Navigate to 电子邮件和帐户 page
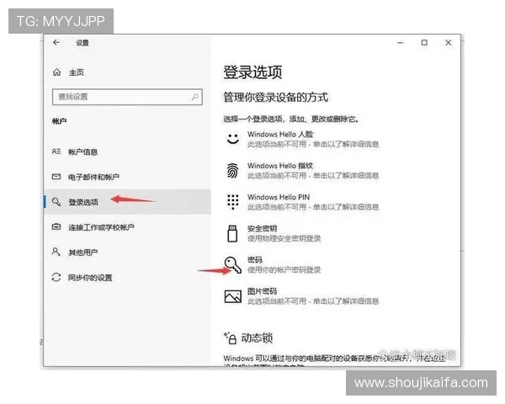 click(x=93, y=177)
